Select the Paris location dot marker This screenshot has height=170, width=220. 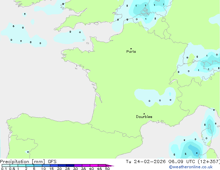pos(131,49)
